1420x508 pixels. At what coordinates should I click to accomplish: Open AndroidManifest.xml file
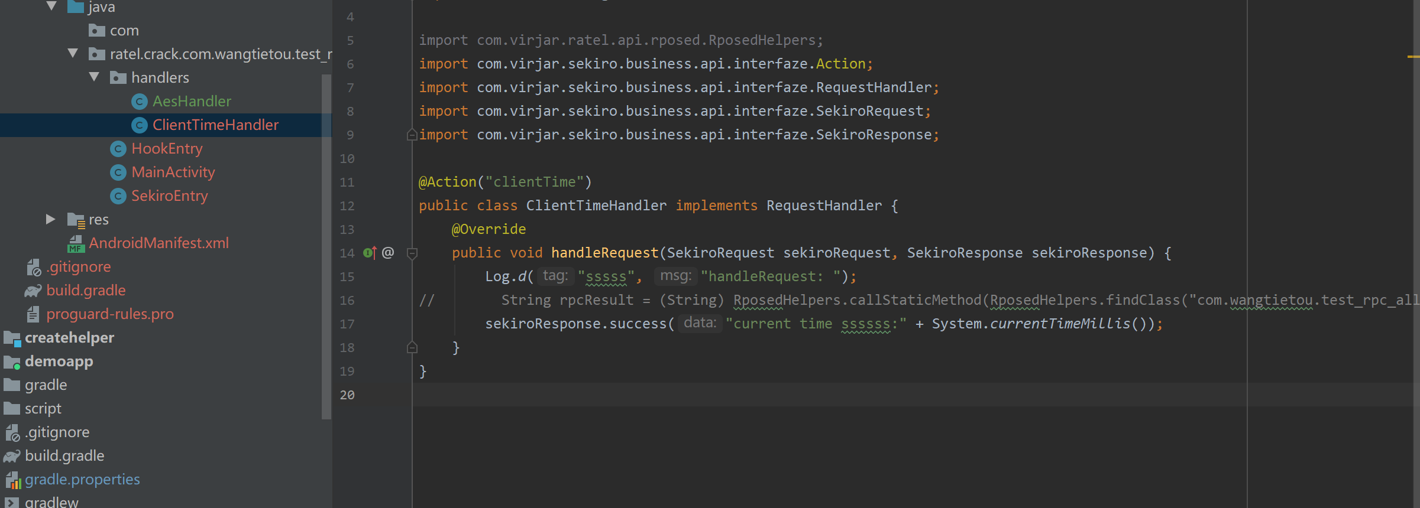coord(159,243)
